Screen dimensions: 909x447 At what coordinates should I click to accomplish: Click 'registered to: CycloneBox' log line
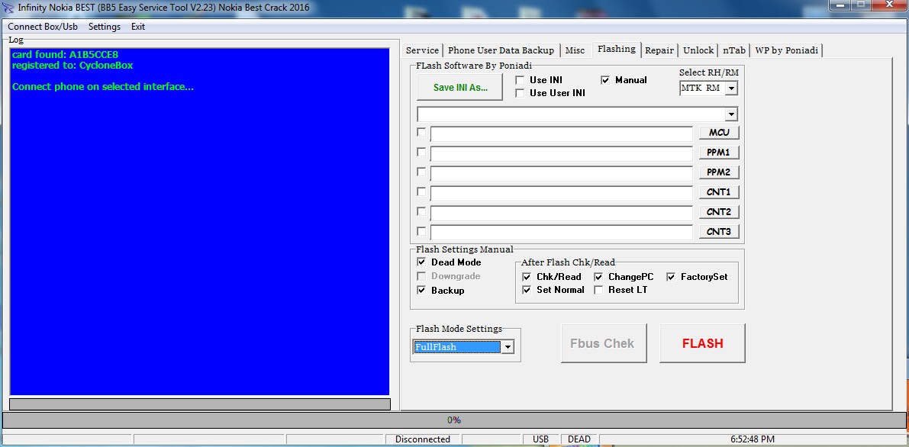click(73, 66)
